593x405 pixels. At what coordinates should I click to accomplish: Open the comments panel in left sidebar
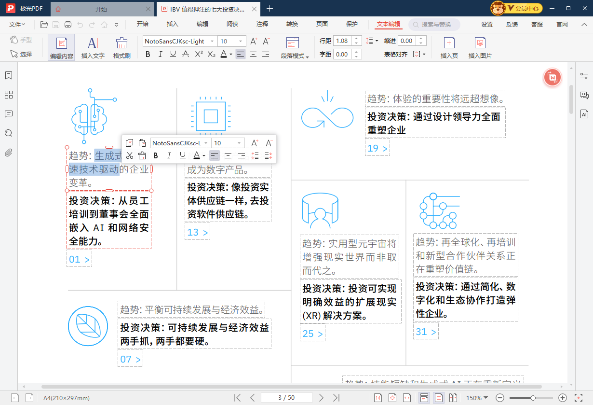(x=8, y=114)
